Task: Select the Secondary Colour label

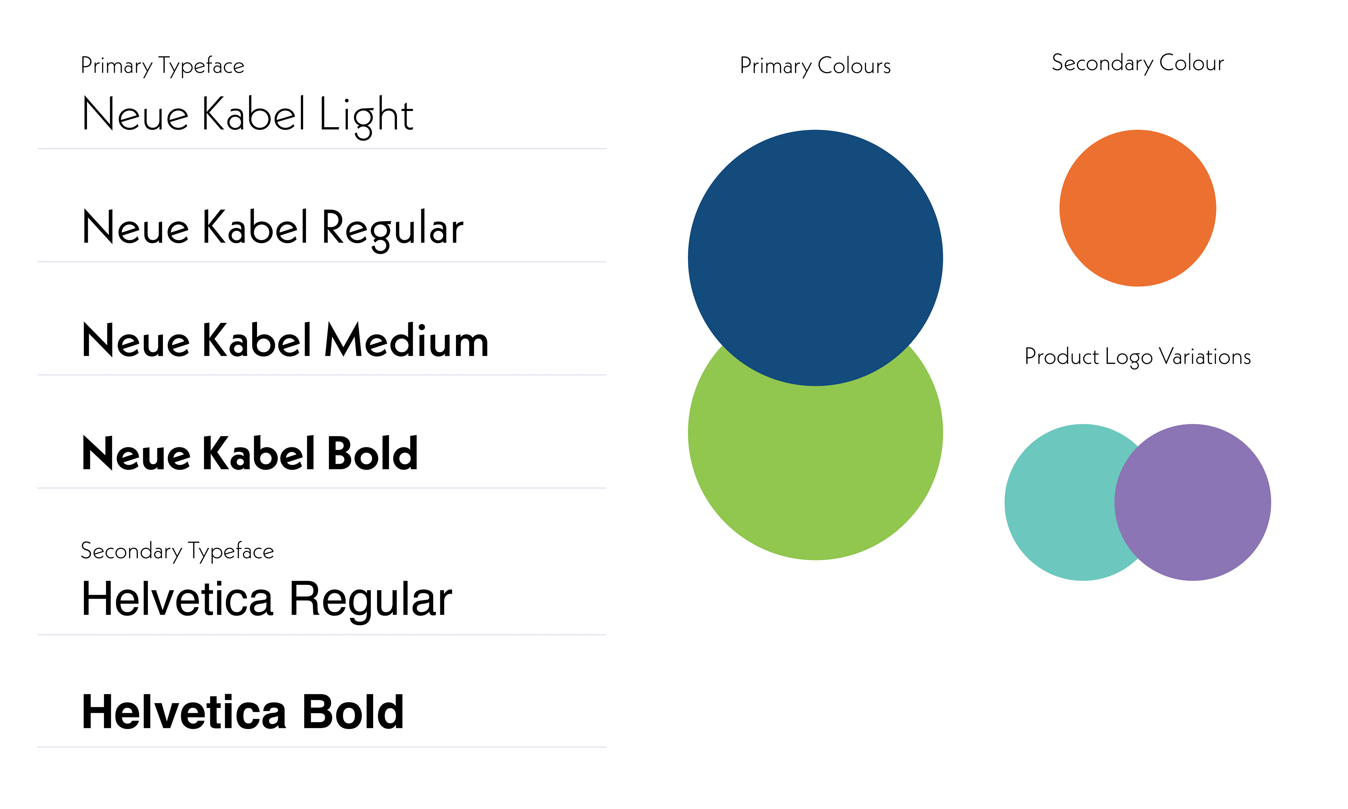Action: point(1138,63)
